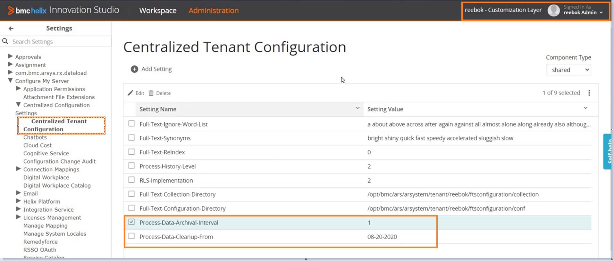Expand the Assignment tree node
614x261 pixels.
(x=10, y=64)
